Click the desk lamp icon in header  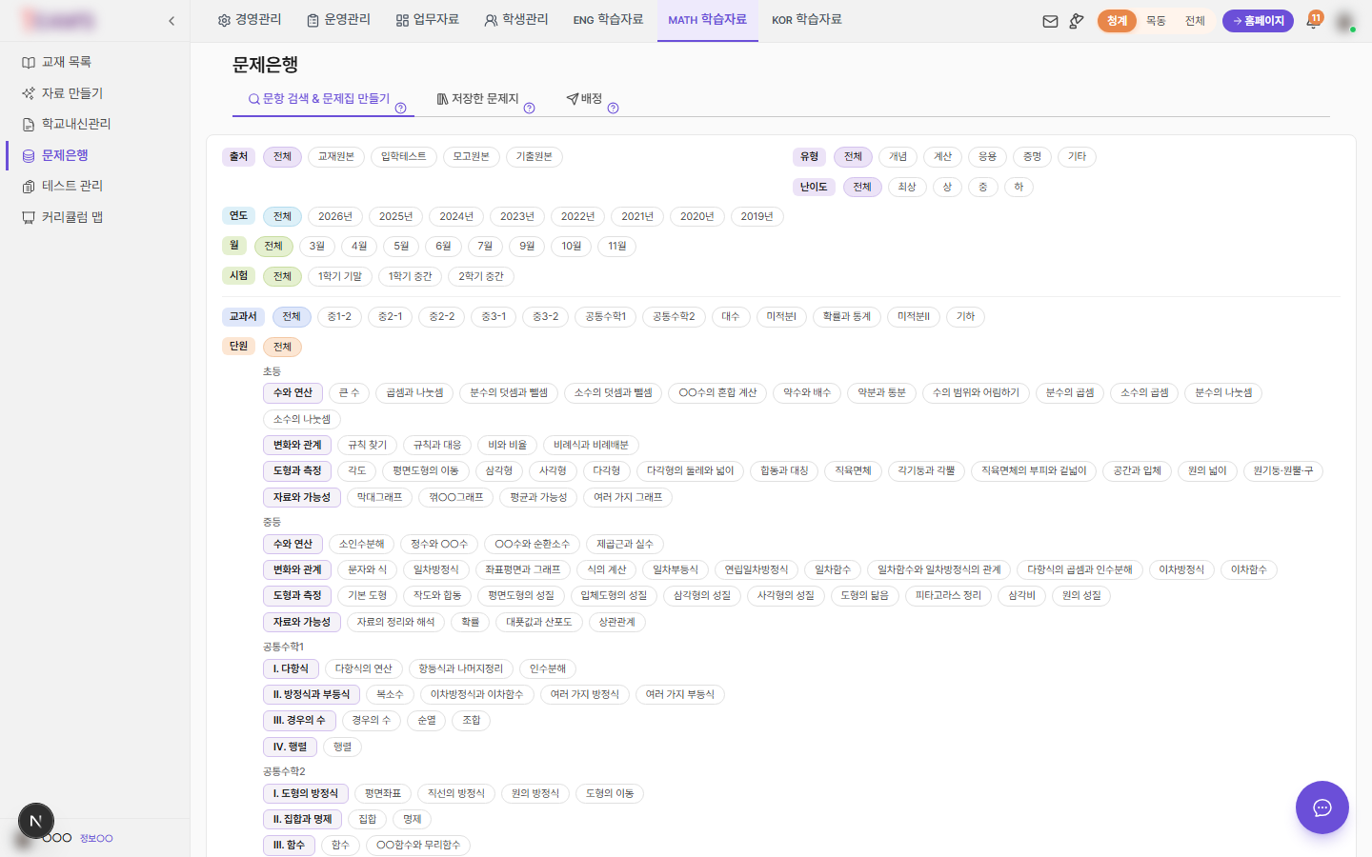click(x=1077, y=21)
